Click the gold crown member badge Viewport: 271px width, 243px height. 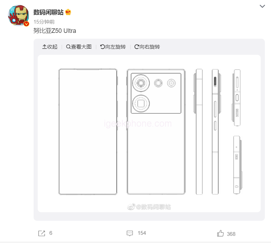point(68,12)
